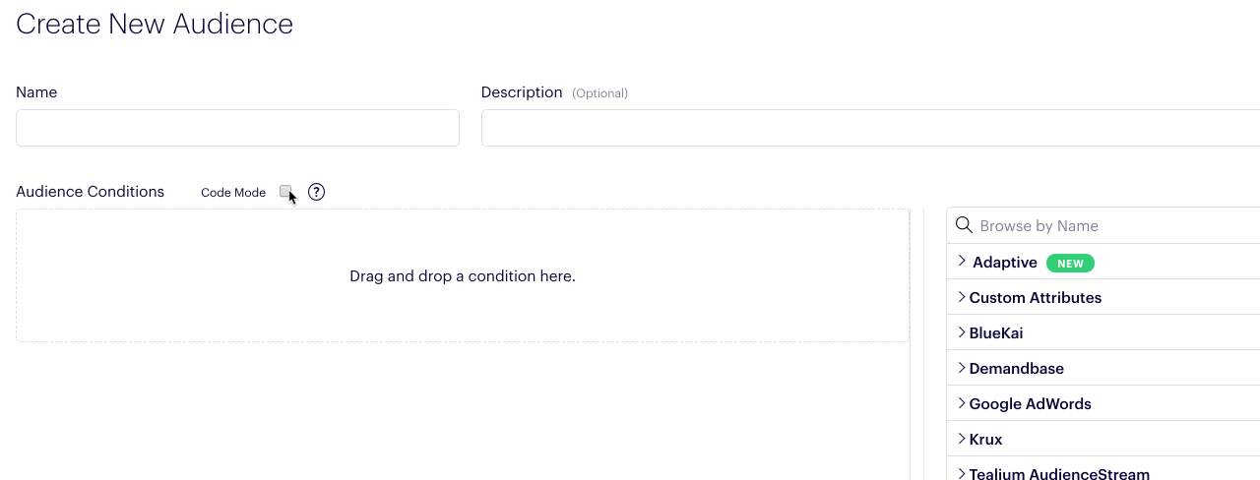This screenshot has height=480, width=1260.
Task: Expand the Krux category
Action: pyautogui.click(x=1102, y=439)
